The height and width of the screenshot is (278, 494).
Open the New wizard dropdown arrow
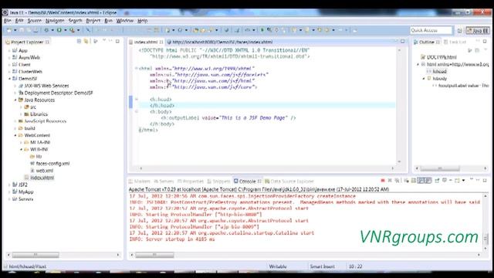pyautogui.click(x=15, y=30)
